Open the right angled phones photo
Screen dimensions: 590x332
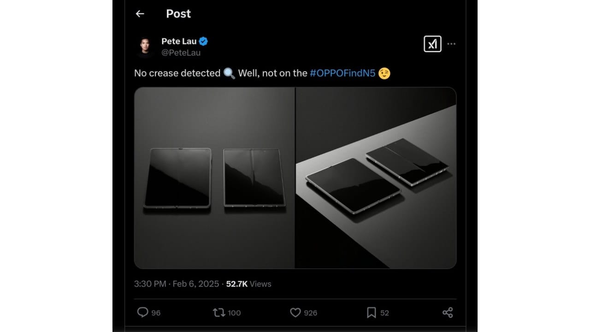[376, 178]
